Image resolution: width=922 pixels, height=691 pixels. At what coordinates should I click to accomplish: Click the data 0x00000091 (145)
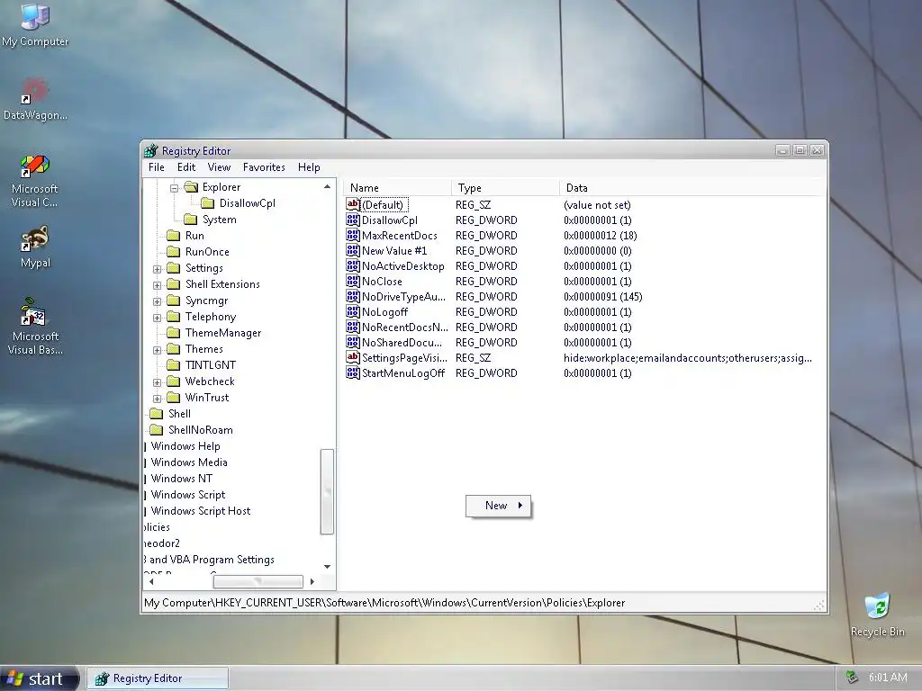[x=602, y=297]
